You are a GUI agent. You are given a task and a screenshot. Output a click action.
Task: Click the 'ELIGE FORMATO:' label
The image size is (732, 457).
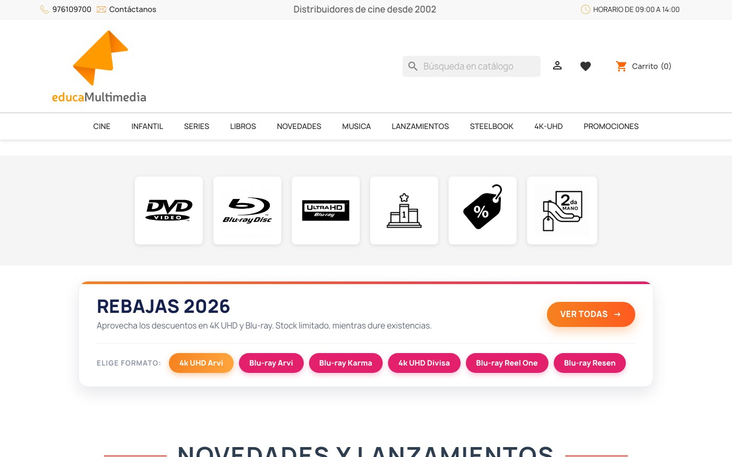click(129, 363)
